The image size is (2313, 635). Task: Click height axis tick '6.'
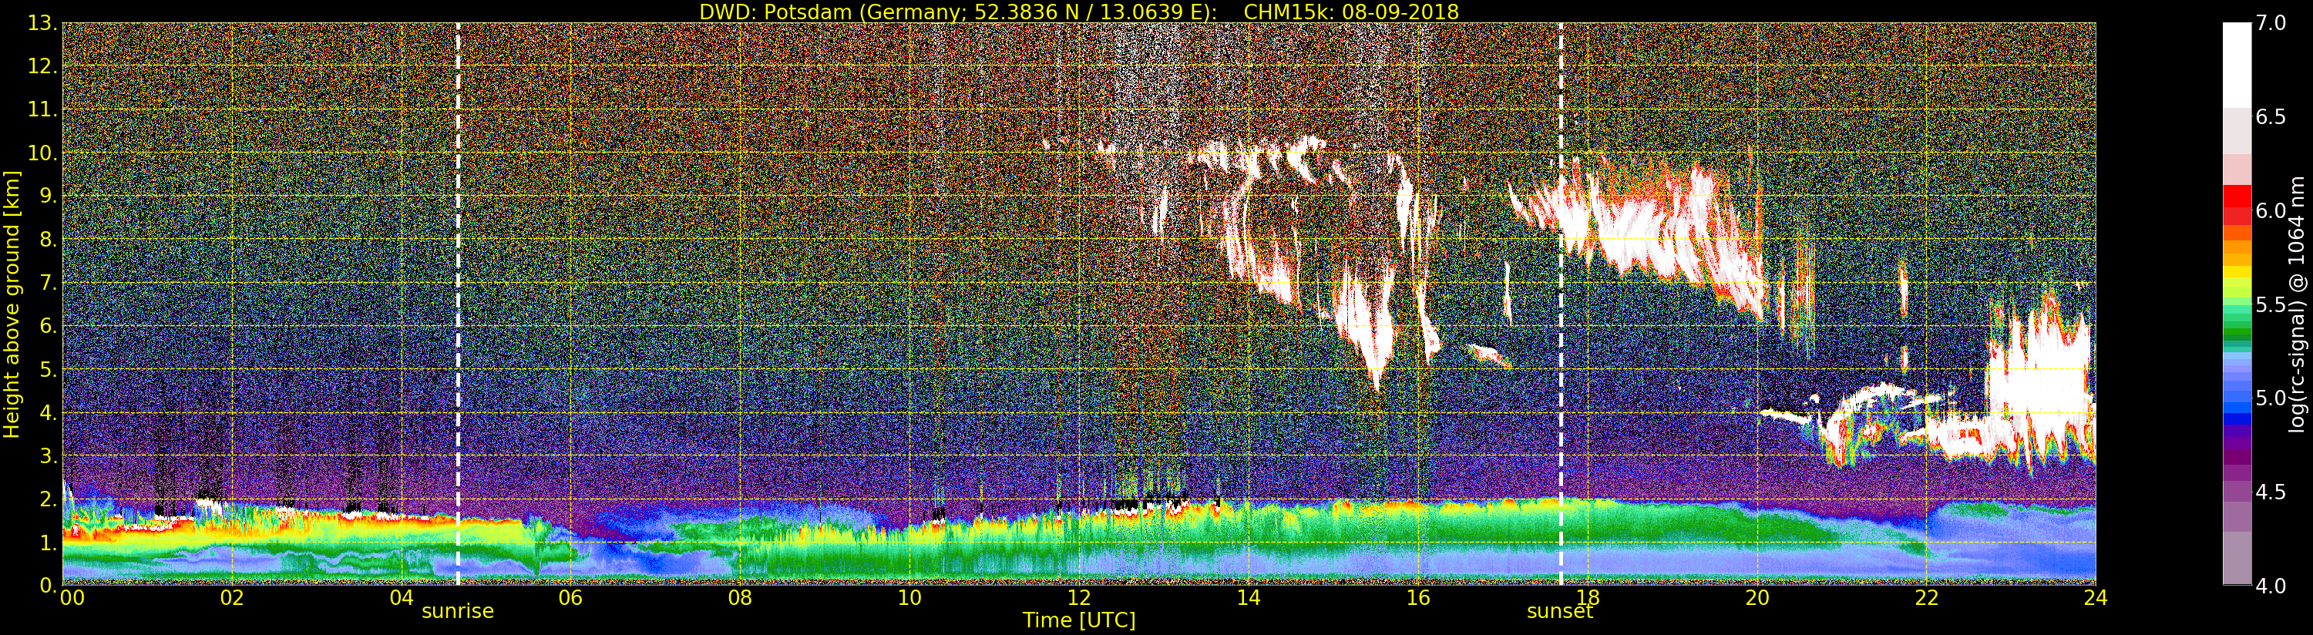[x=49, y=326]
